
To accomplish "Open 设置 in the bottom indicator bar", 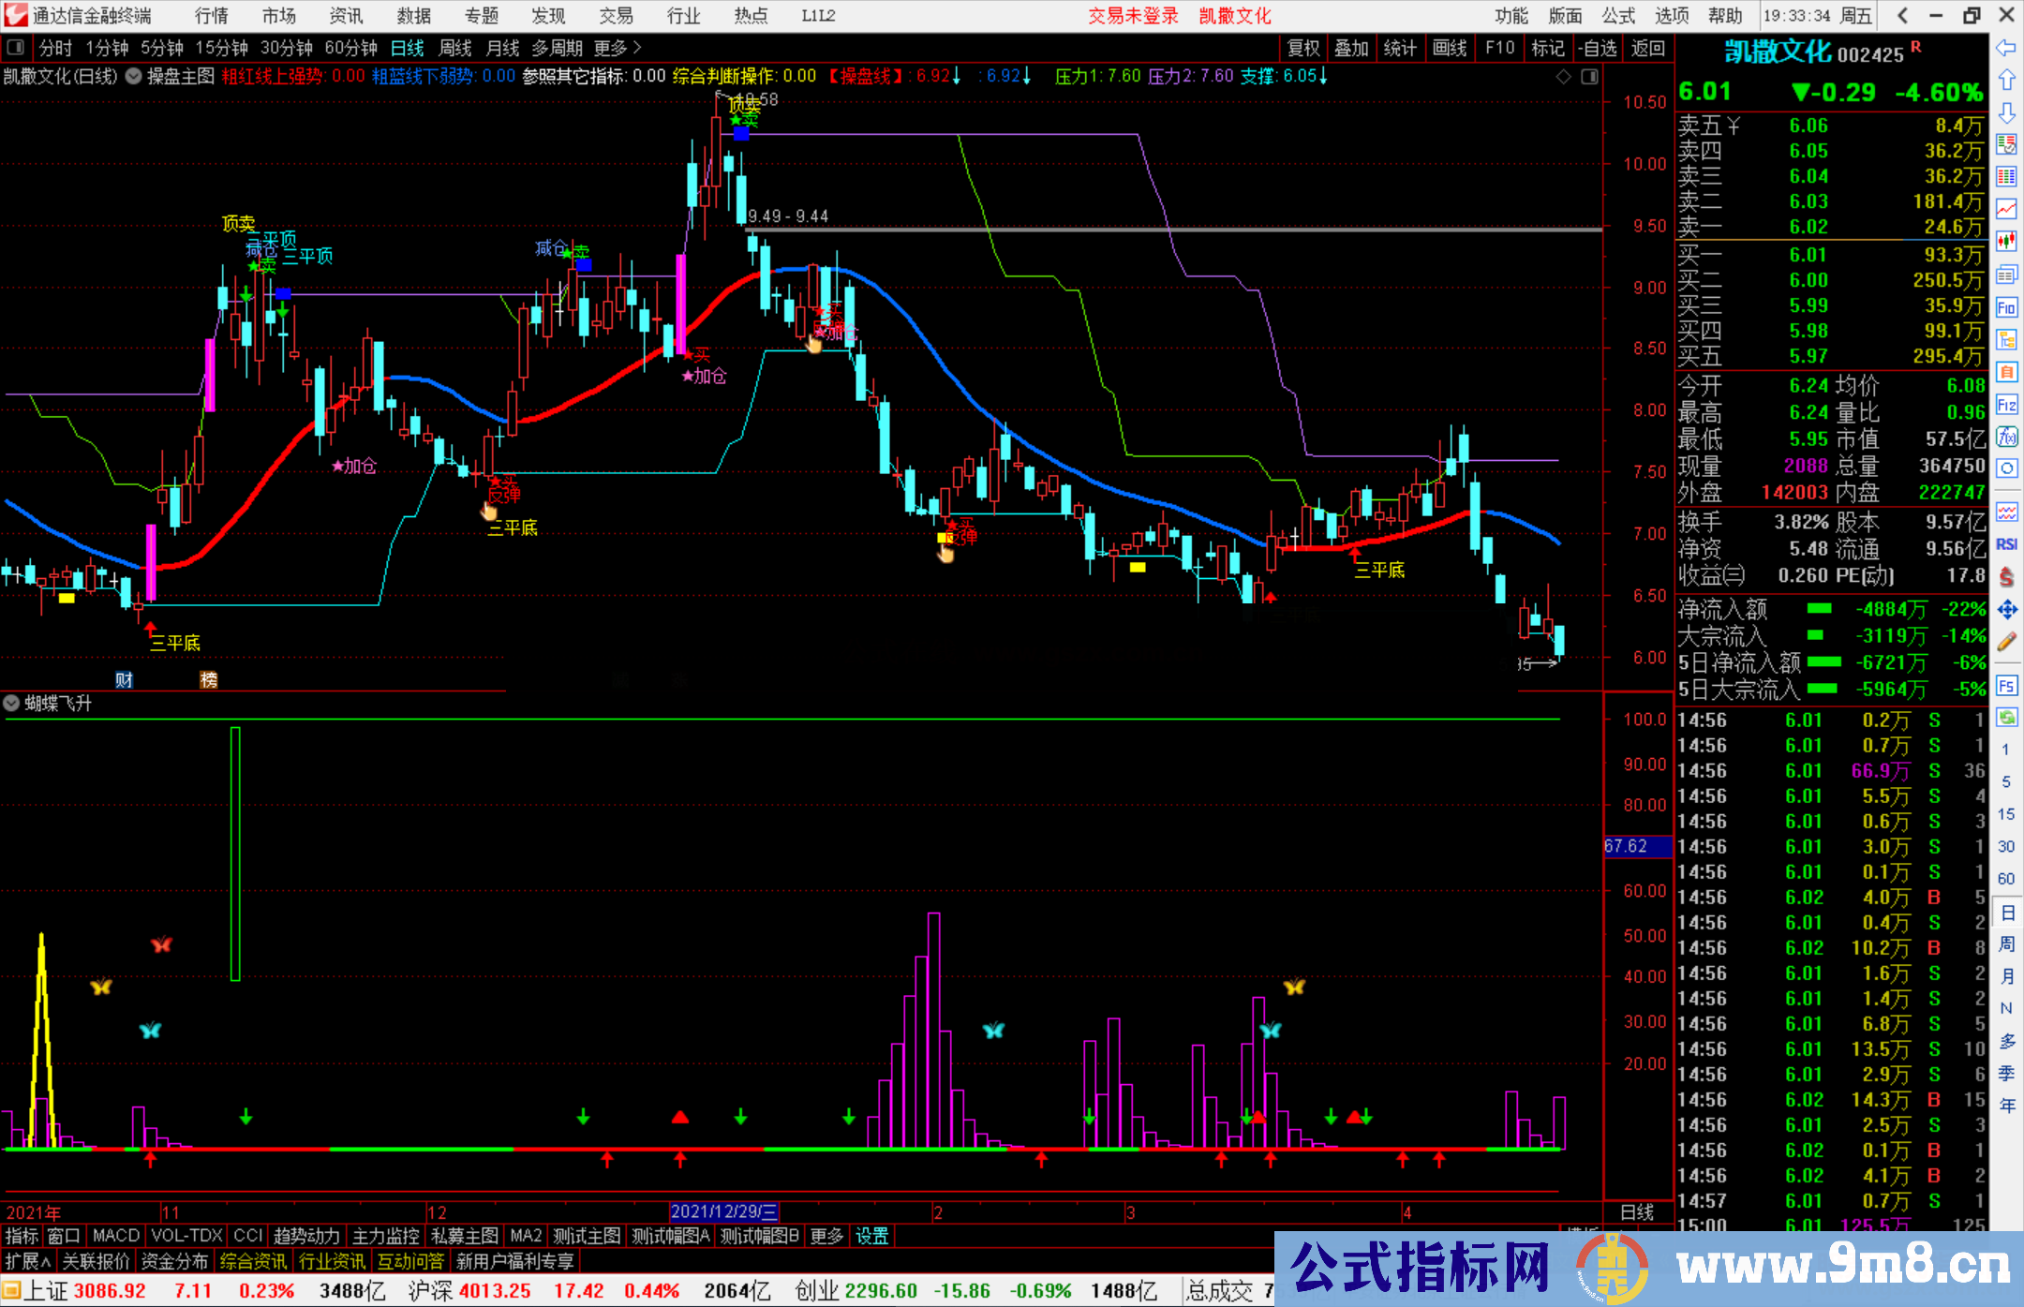I will pyautogui.click(x=871, y=1236).
